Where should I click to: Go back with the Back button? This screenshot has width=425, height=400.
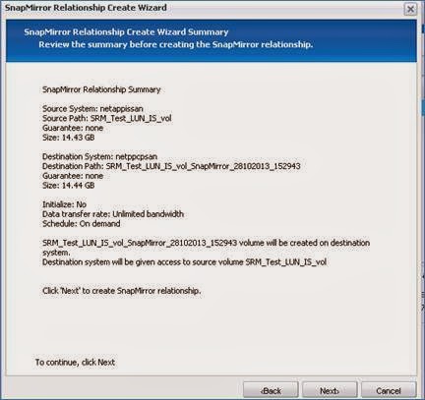(271, 390)
